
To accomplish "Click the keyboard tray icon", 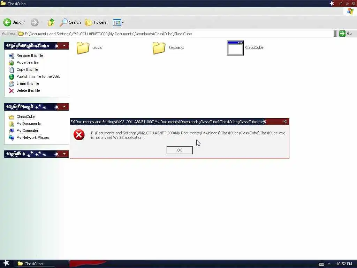I will point(321,265).
